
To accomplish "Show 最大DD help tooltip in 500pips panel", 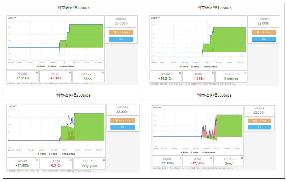I will pyautogui.click(x=211, y=158).
